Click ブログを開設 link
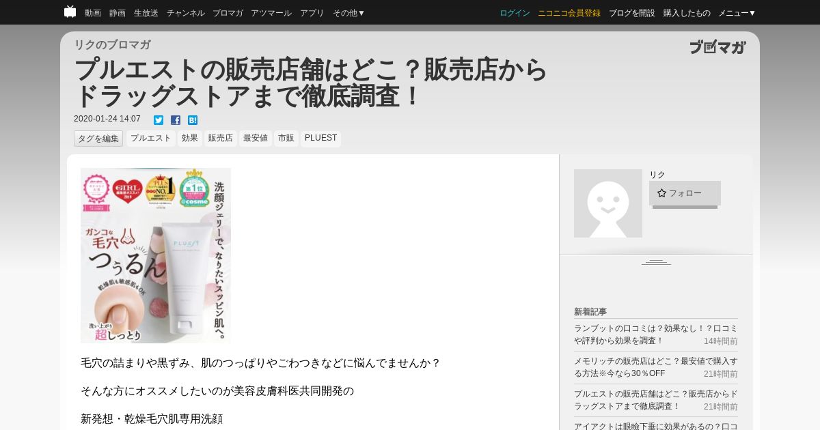This screenshot has height=430, width=820. click(x=632, y=13)
